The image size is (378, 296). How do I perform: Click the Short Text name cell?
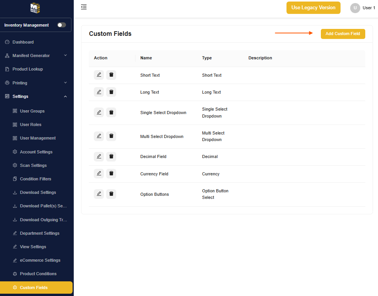pyautogui.click(x=150, y=75)
